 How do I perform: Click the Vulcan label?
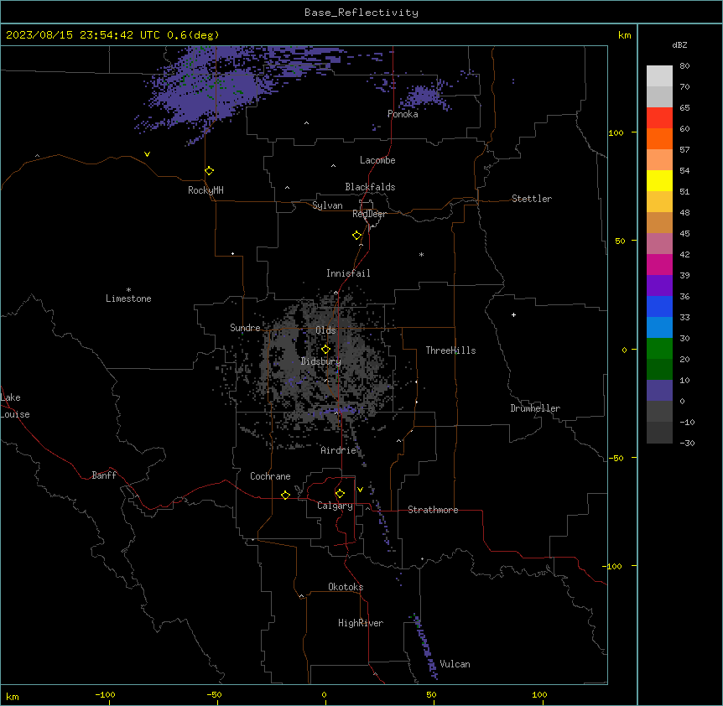pos(455,664)
